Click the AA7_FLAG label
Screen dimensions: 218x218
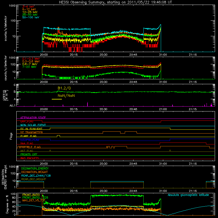27,151
